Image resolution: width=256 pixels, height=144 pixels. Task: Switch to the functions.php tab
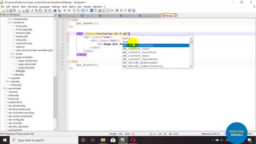108,16
